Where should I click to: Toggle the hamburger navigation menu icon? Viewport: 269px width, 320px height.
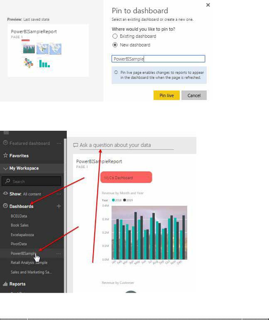[x=6, y=132]
